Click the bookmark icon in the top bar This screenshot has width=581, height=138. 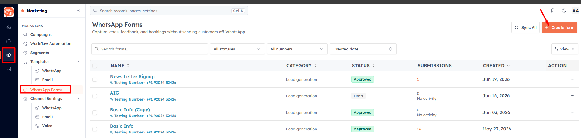tap(552, 11)
